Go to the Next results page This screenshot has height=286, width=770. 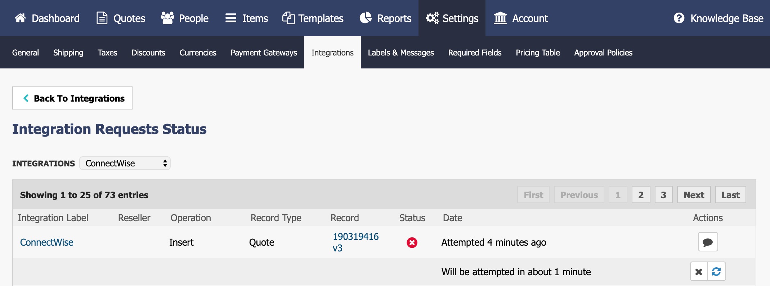[694, 195]
